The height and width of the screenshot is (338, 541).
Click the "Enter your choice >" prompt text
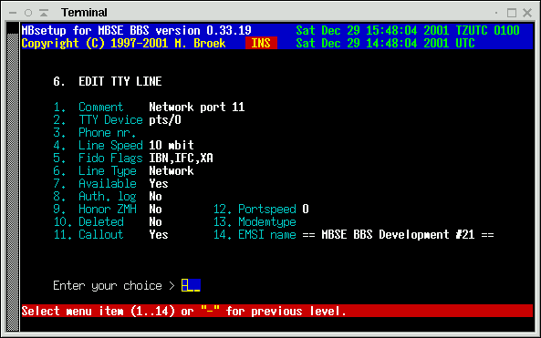(x=114, y=286)
